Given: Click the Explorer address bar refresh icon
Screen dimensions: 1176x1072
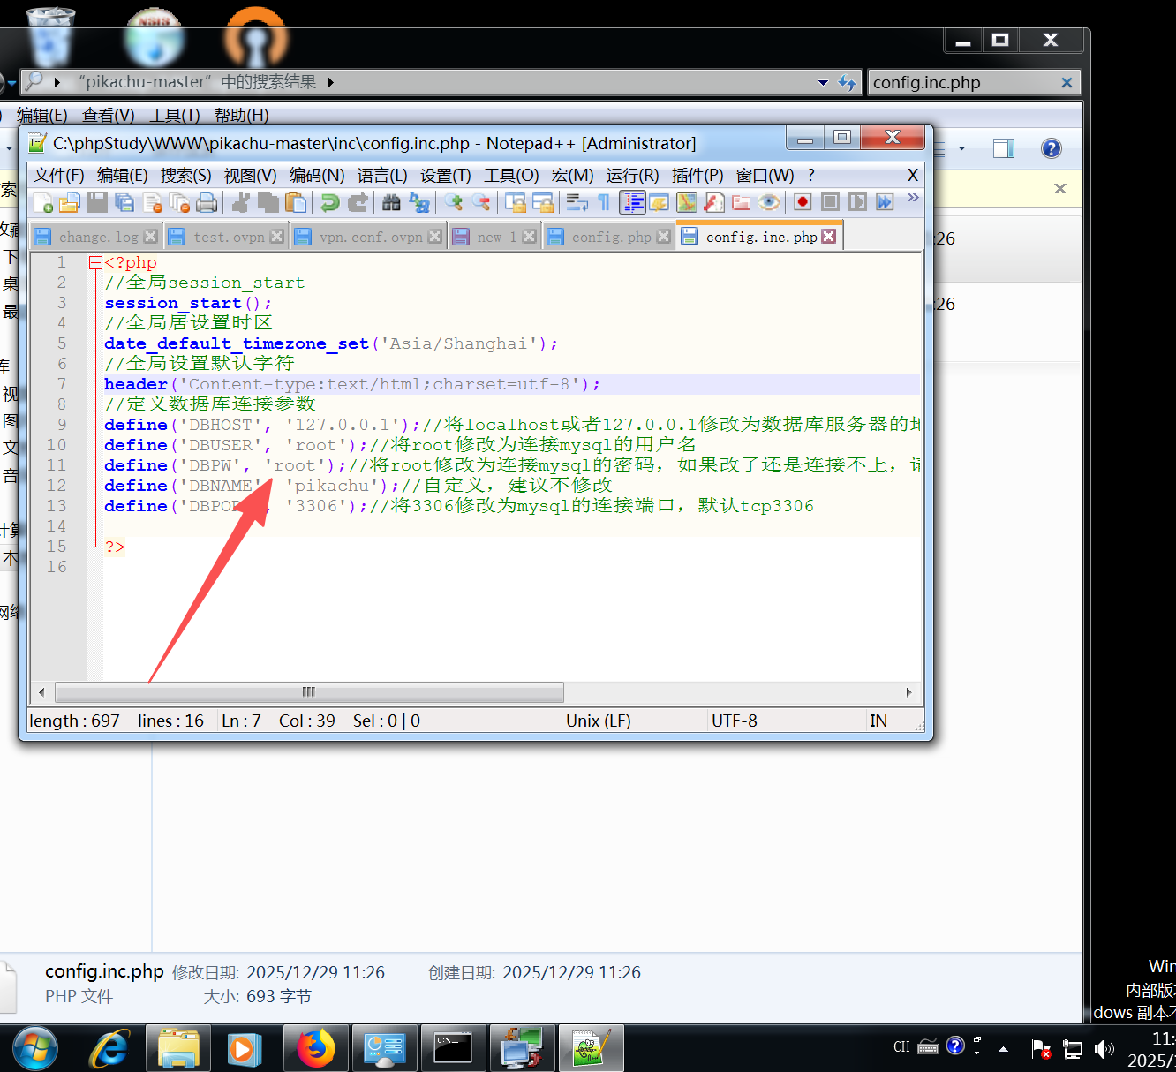Looking at the screenshot, I should pos(848,82).
